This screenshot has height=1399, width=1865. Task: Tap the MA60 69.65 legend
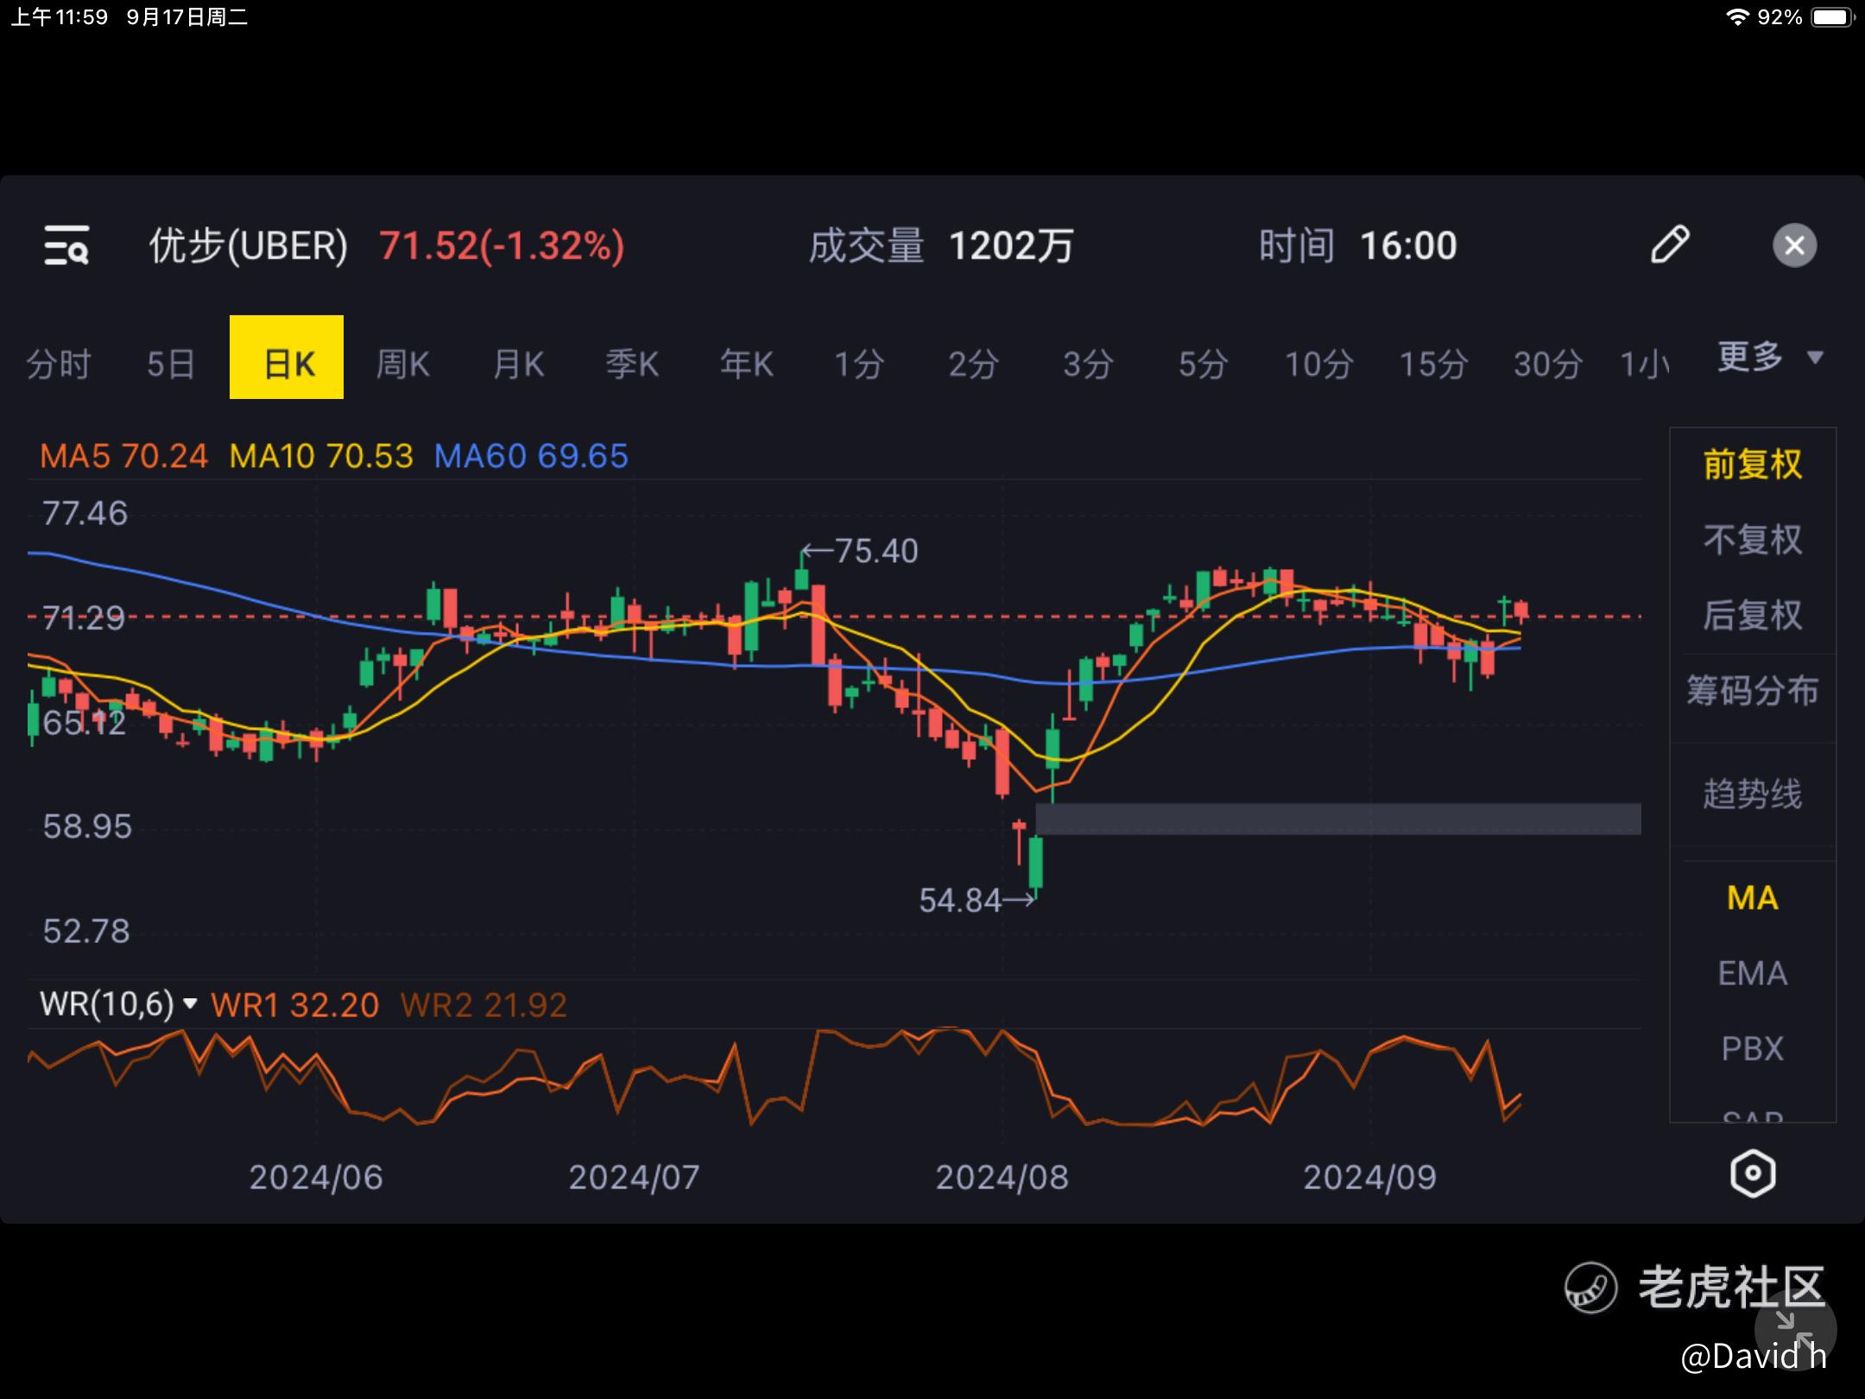pos(531,456)
